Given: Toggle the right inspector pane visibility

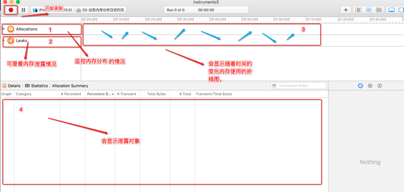Looking at the screenshot, I should pos(401,10).
